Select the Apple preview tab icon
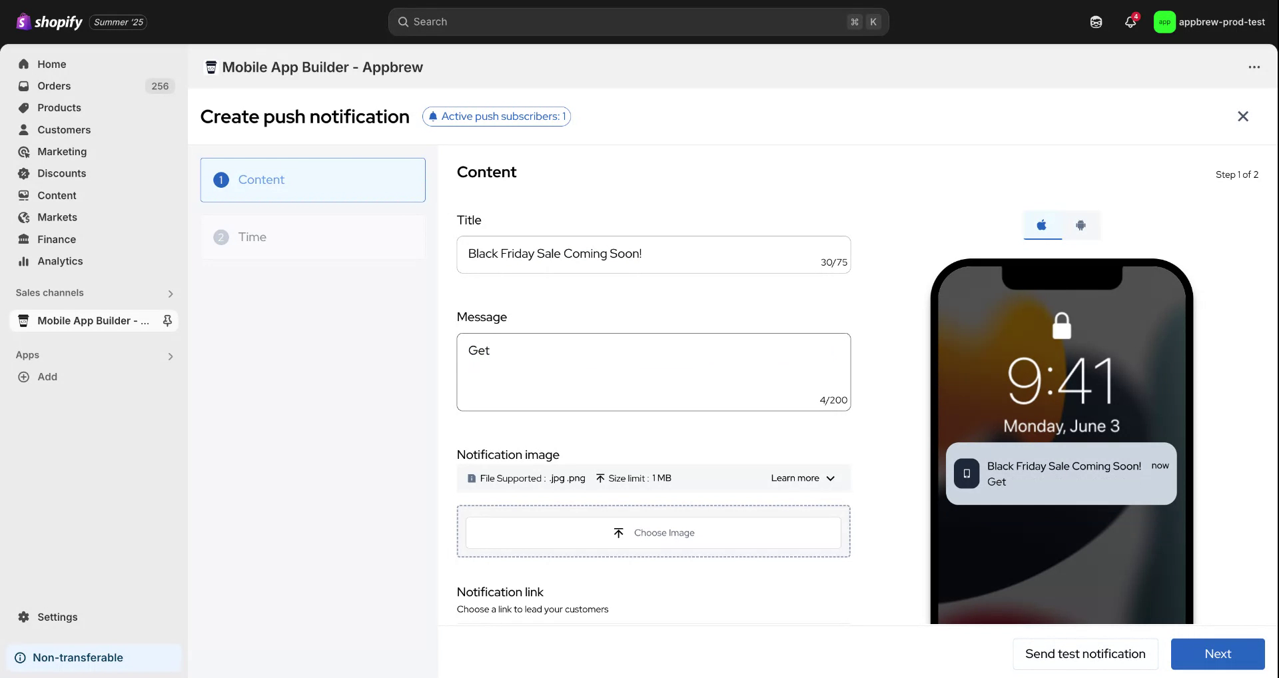This screenshot has width=1279, height=678. click(x=1041, y=225)
